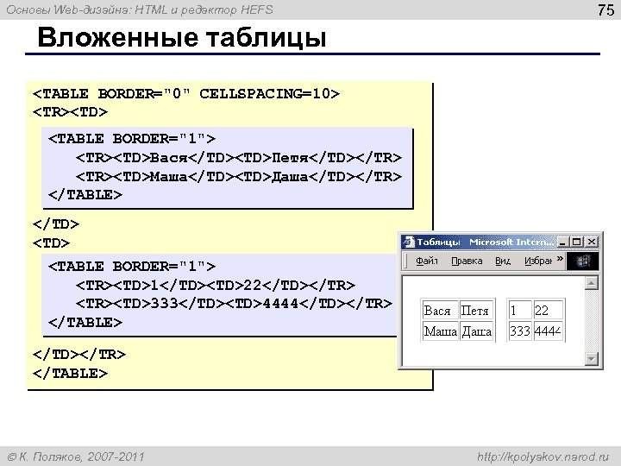Click the scrollbar up arrow in browser
This screenshot has width=621, height=466.
click(x=591, y=283)
